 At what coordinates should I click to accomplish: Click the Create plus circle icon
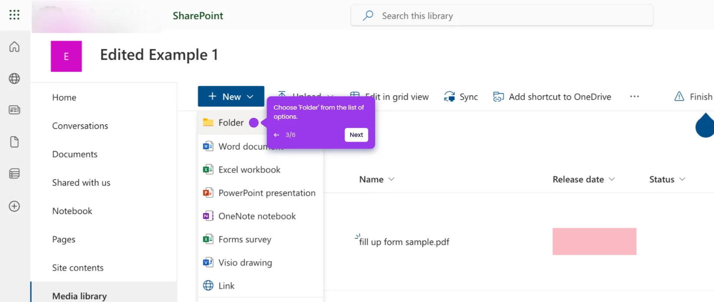tap(14, 206)
